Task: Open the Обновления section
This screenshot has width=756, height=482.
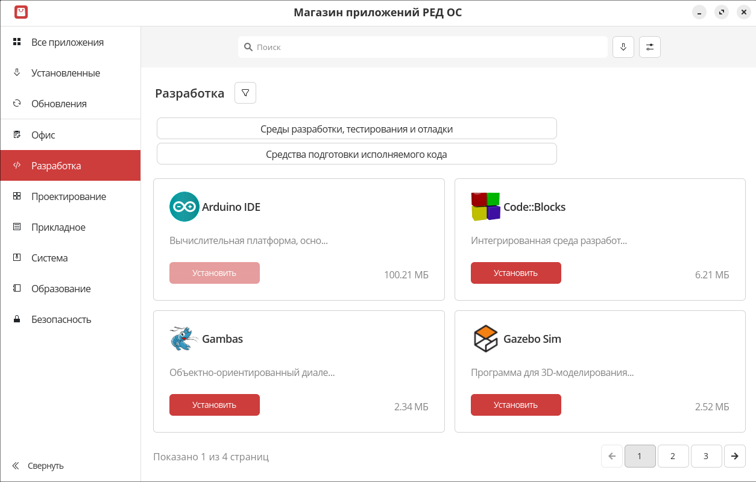Action: [58, 104]
